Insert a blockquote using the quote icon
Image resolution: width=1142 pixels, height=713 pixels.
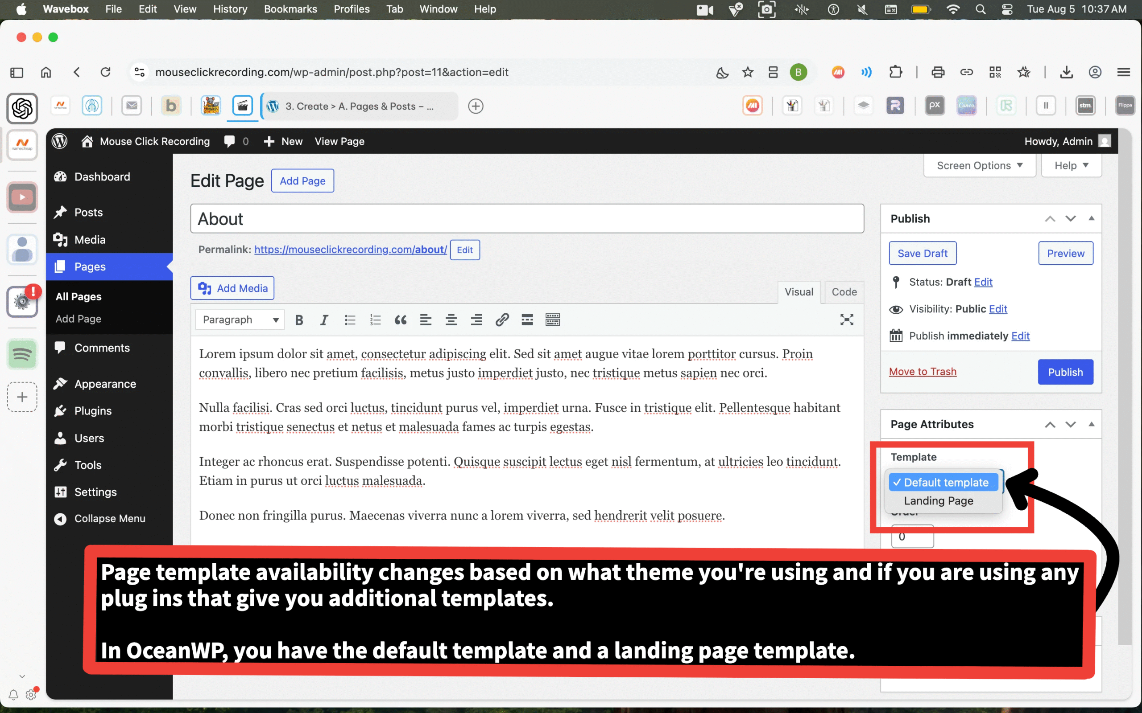coord(400,320)
